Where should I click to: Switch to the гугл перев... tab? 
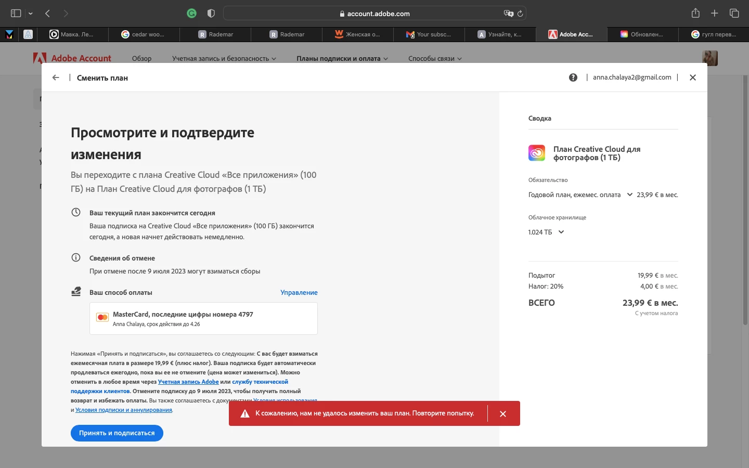714,34
